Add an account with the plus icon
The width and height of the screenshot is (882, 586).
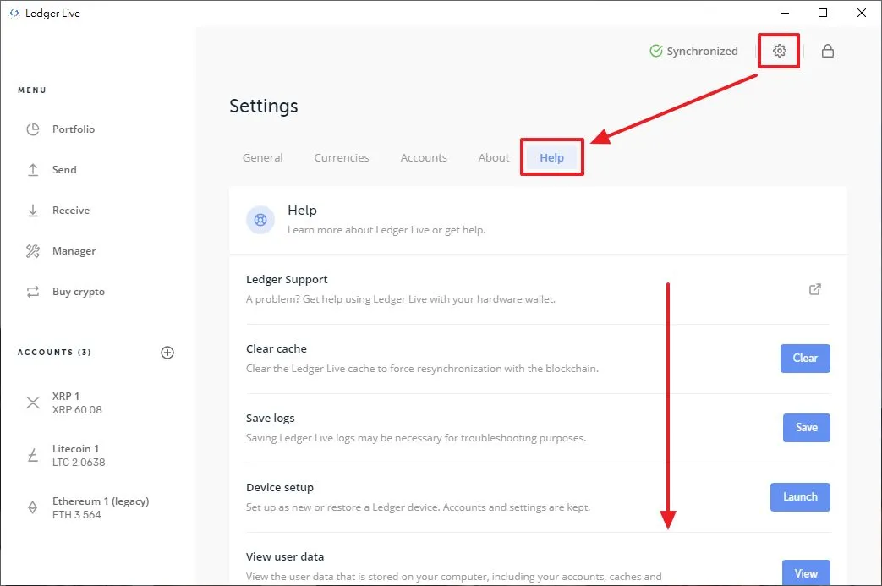[167, 353]
